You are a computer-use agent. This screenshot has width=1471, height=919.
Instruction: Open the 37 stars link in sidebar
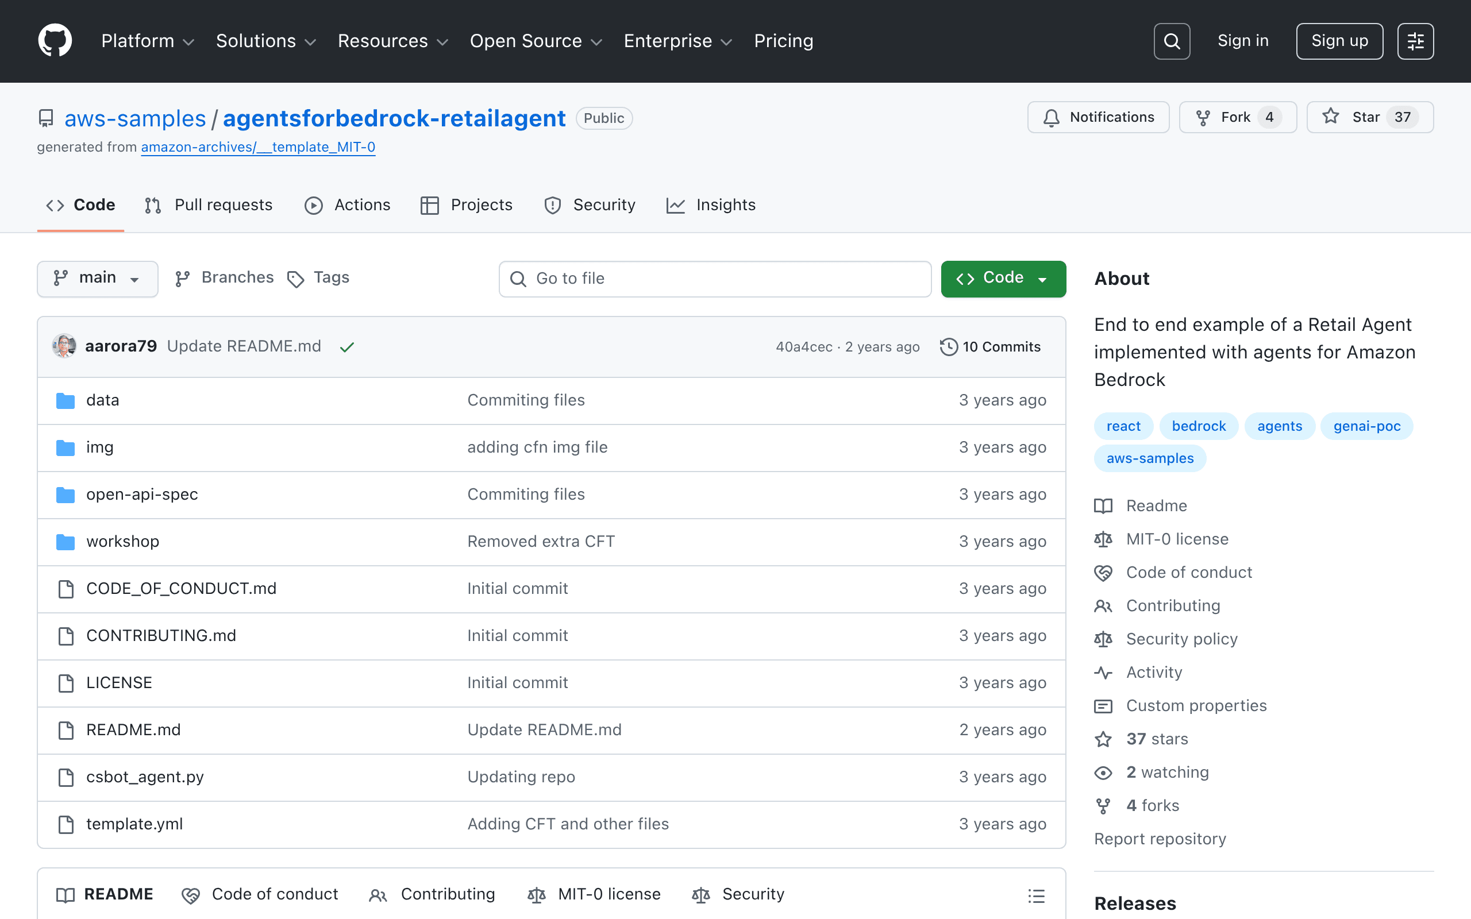click(1142, 739)
